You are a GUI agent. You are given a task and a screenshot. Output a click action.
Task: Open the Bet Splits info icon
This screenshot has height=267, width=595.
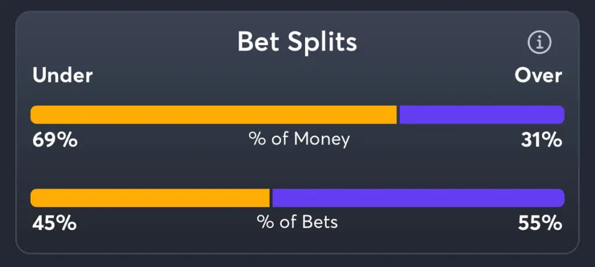[x=539, y=42]
